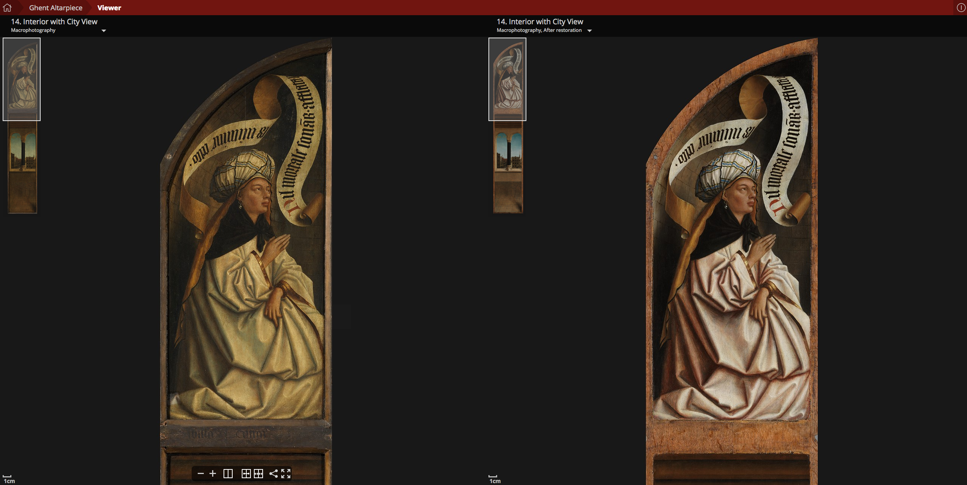Open the right After restoration dropdown arrow

(589, 31)
